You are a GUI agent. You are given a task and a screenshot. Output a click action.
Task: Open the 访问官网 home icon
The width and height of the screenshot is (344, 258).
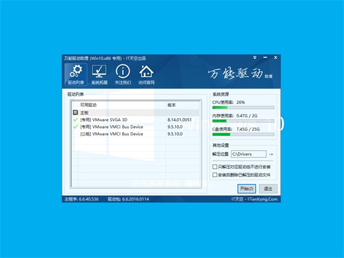pos(147,75)
